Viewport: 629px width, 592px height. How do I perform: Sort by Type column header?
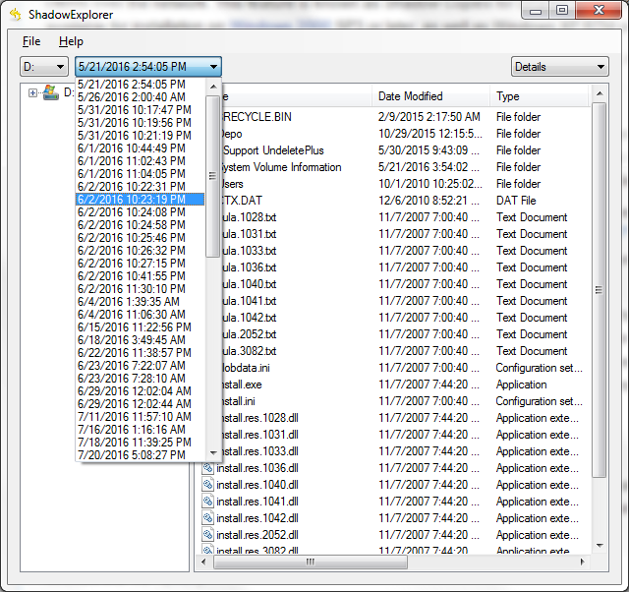point(540,96)
